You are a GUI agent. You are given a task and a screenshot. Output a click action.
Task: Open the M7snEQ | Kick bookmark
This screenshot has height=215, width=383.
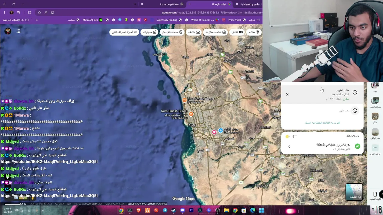pos(92,20)
